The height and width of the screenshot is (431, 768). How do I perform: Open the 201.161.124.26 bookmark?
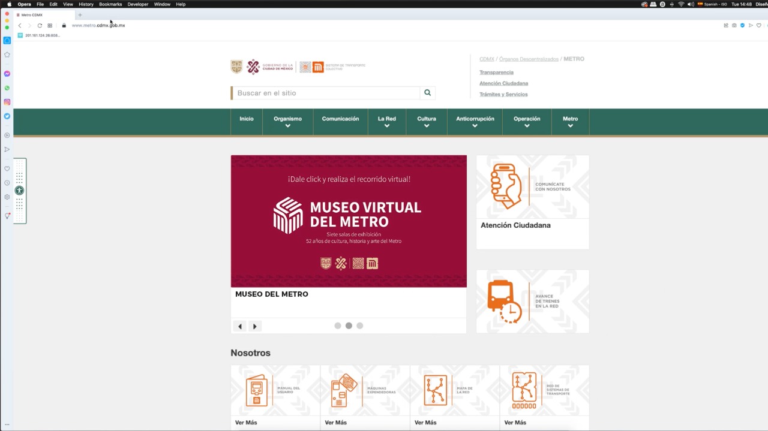point(39,35)
